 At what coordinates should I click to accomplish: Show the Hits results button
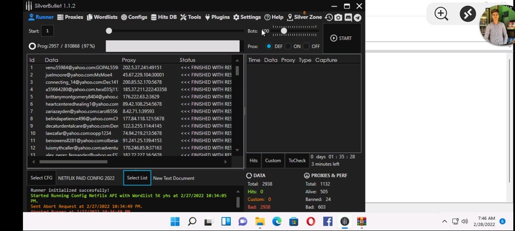tap(253, 161)
